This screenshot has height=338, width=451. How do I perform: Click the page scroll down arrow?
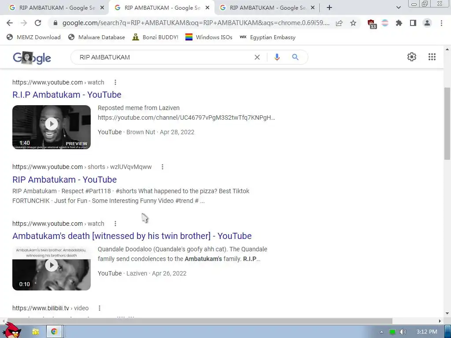447,313
